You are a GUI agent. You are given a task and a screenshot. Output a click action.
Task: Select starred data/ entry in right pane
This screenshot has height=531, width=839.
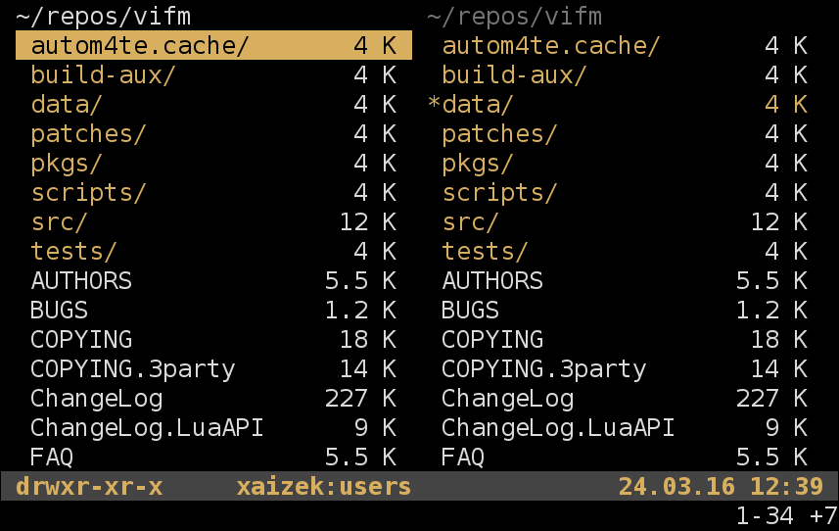pos(625,104)
